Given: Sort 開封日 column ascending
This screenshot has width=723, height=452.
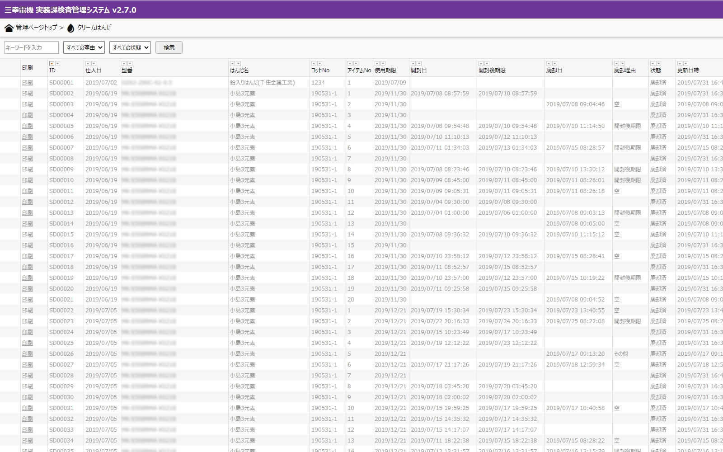Looking at the screenshot, I should tap(413, 64).
